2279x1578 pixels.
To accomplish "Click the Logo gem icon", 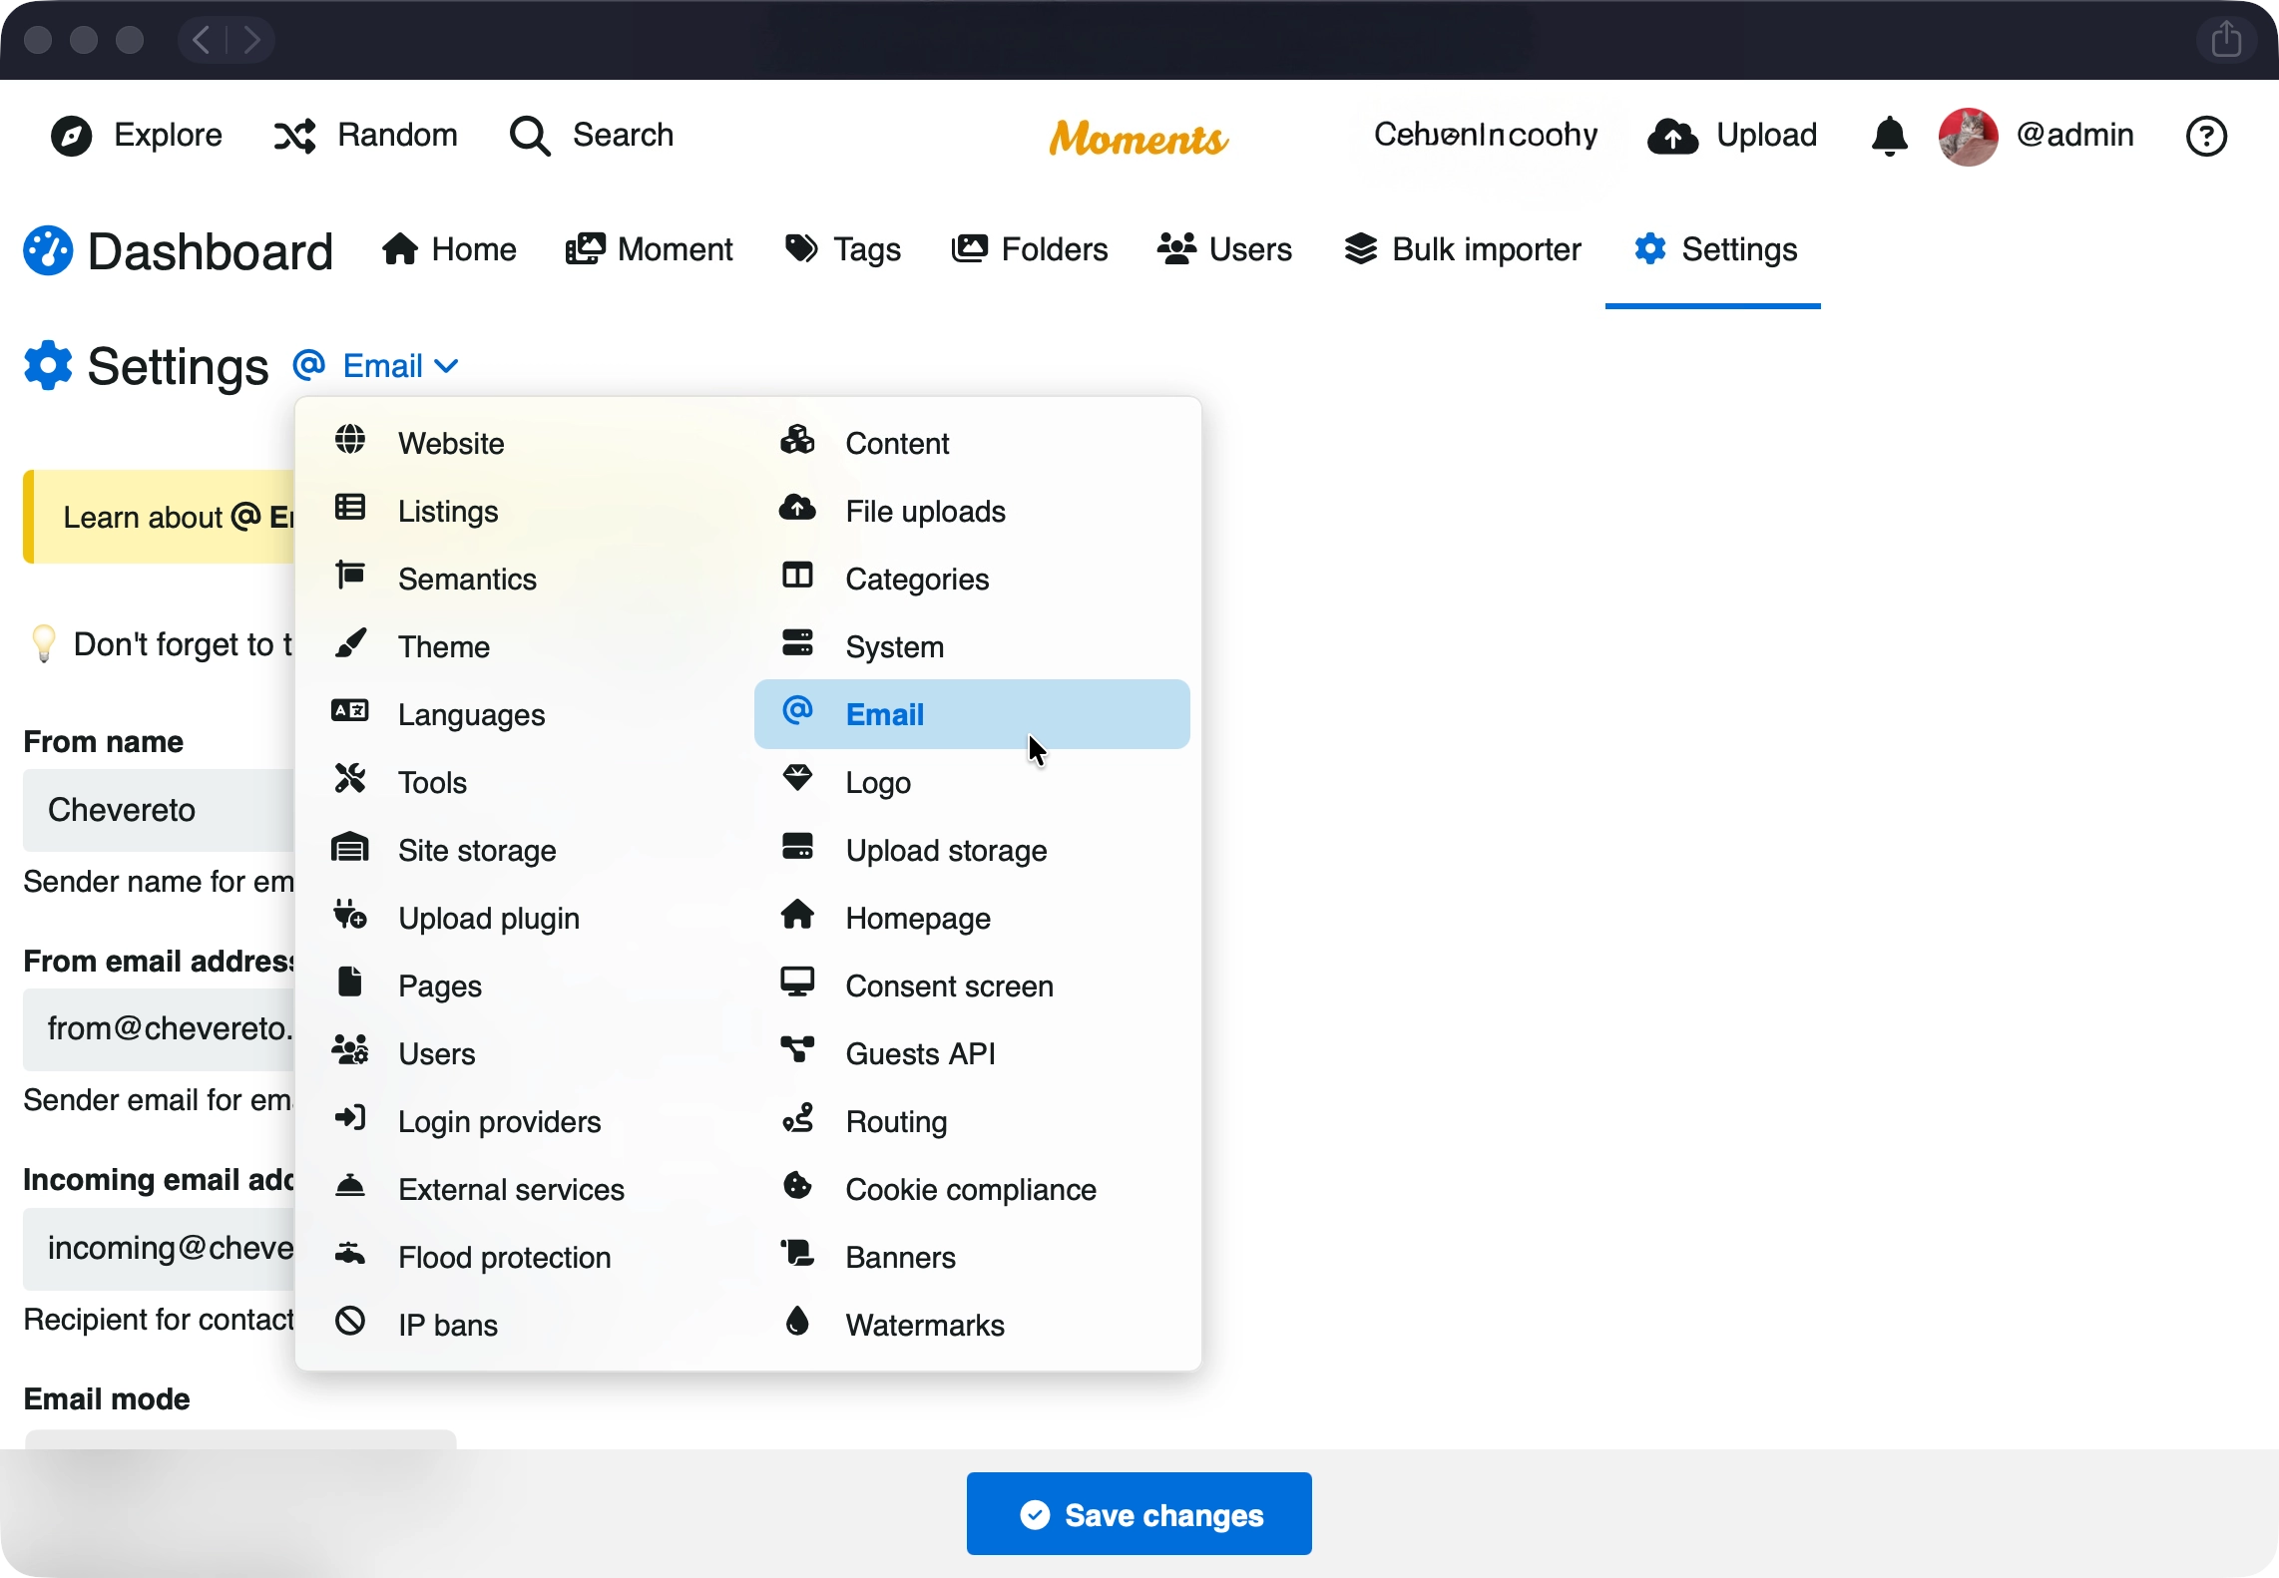I will click(797, 779).
